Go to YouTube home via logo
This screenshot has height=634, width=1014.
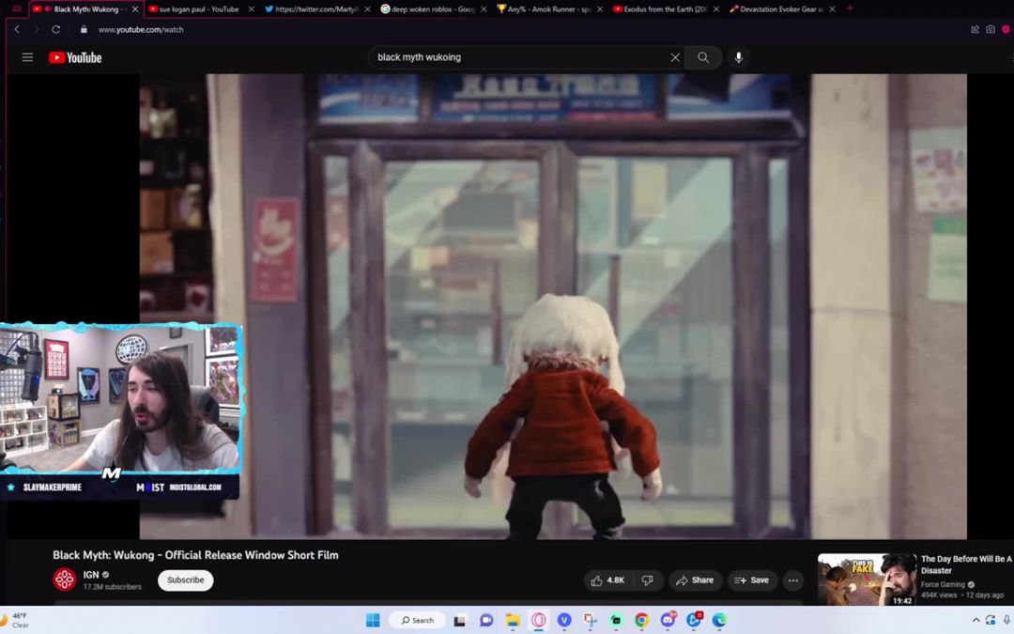(75, 57)
